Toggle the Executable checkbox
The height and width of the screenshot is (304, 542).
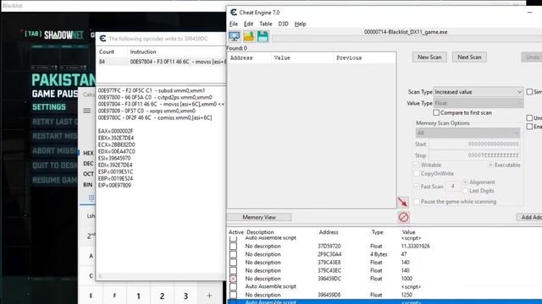tap(490, 166)
